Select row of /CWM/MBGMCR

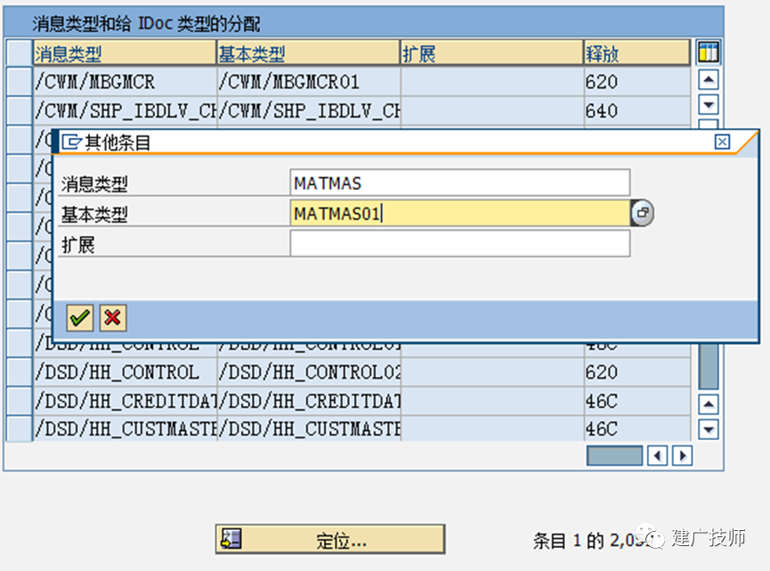(20, 82)
